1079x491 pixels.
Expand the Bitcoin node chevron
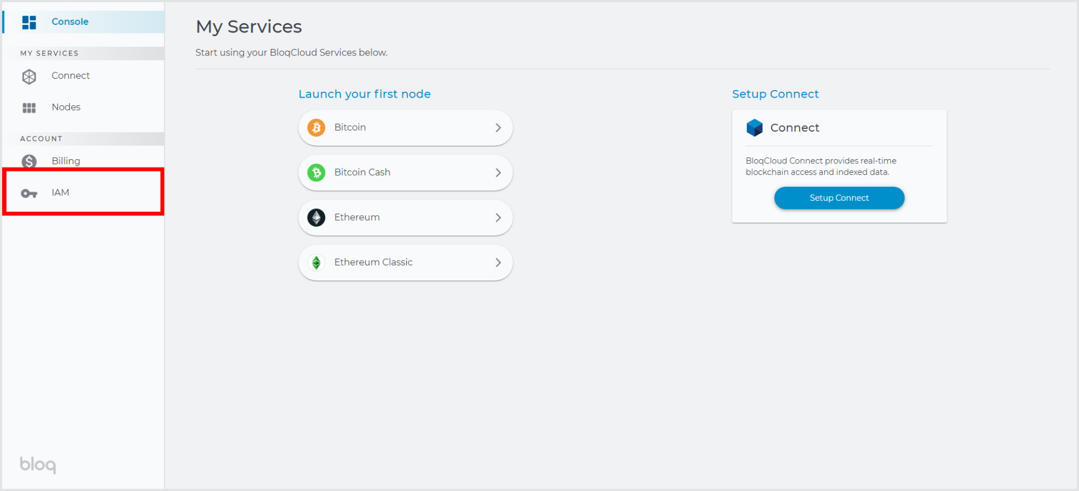(498, 127)
